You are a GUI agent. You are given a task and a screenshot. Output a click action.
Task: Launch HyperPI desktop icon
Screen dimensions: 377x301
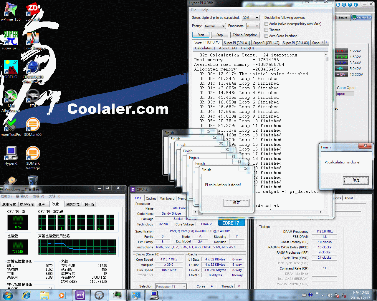[x=11, y=156]
